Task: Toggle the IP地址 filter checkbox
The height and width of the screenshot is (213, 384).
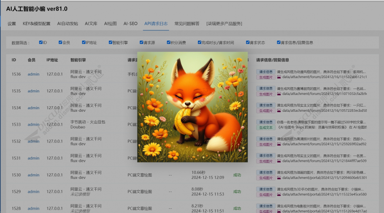Action: click(x=84, y=42)
